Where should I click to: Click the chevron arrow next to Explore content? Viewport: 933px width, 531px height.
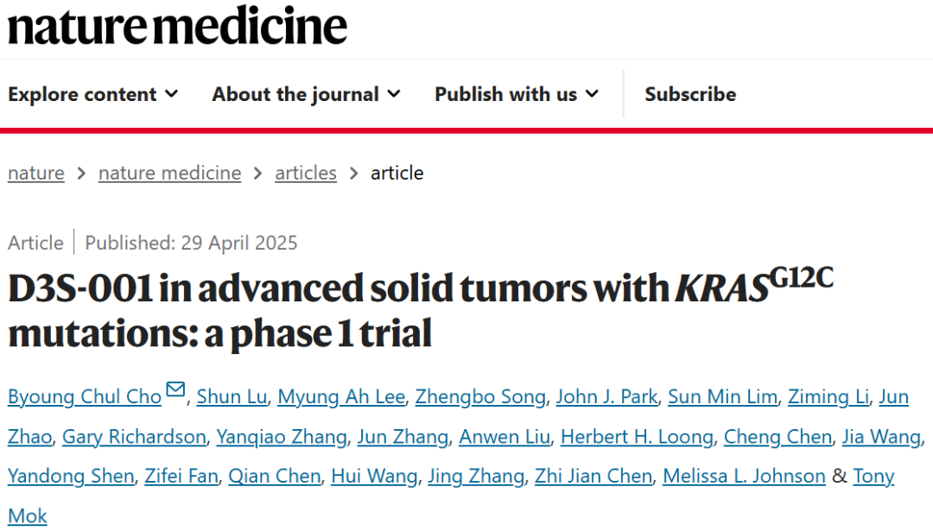(x=171, y=94)
